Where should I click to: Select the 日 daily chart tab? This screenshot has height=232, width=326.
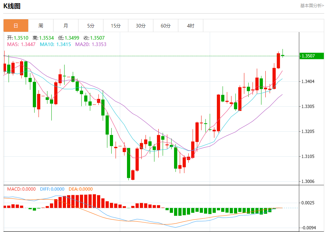16,26
